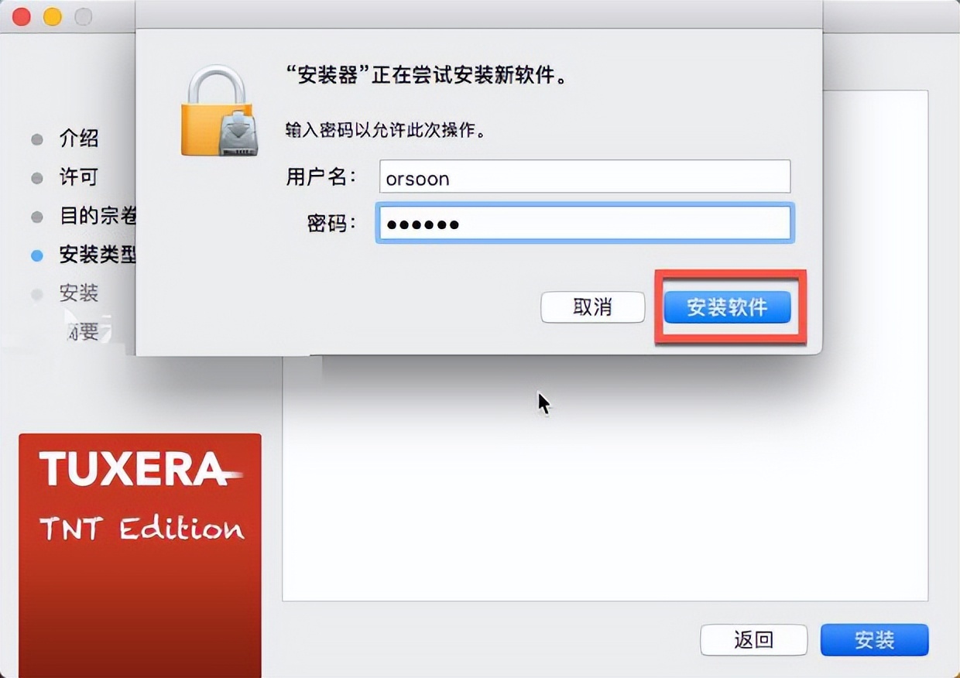Click the grey zoom window button
The width and height of the screenshot is (960, 678).
click(x=82, y=16)
